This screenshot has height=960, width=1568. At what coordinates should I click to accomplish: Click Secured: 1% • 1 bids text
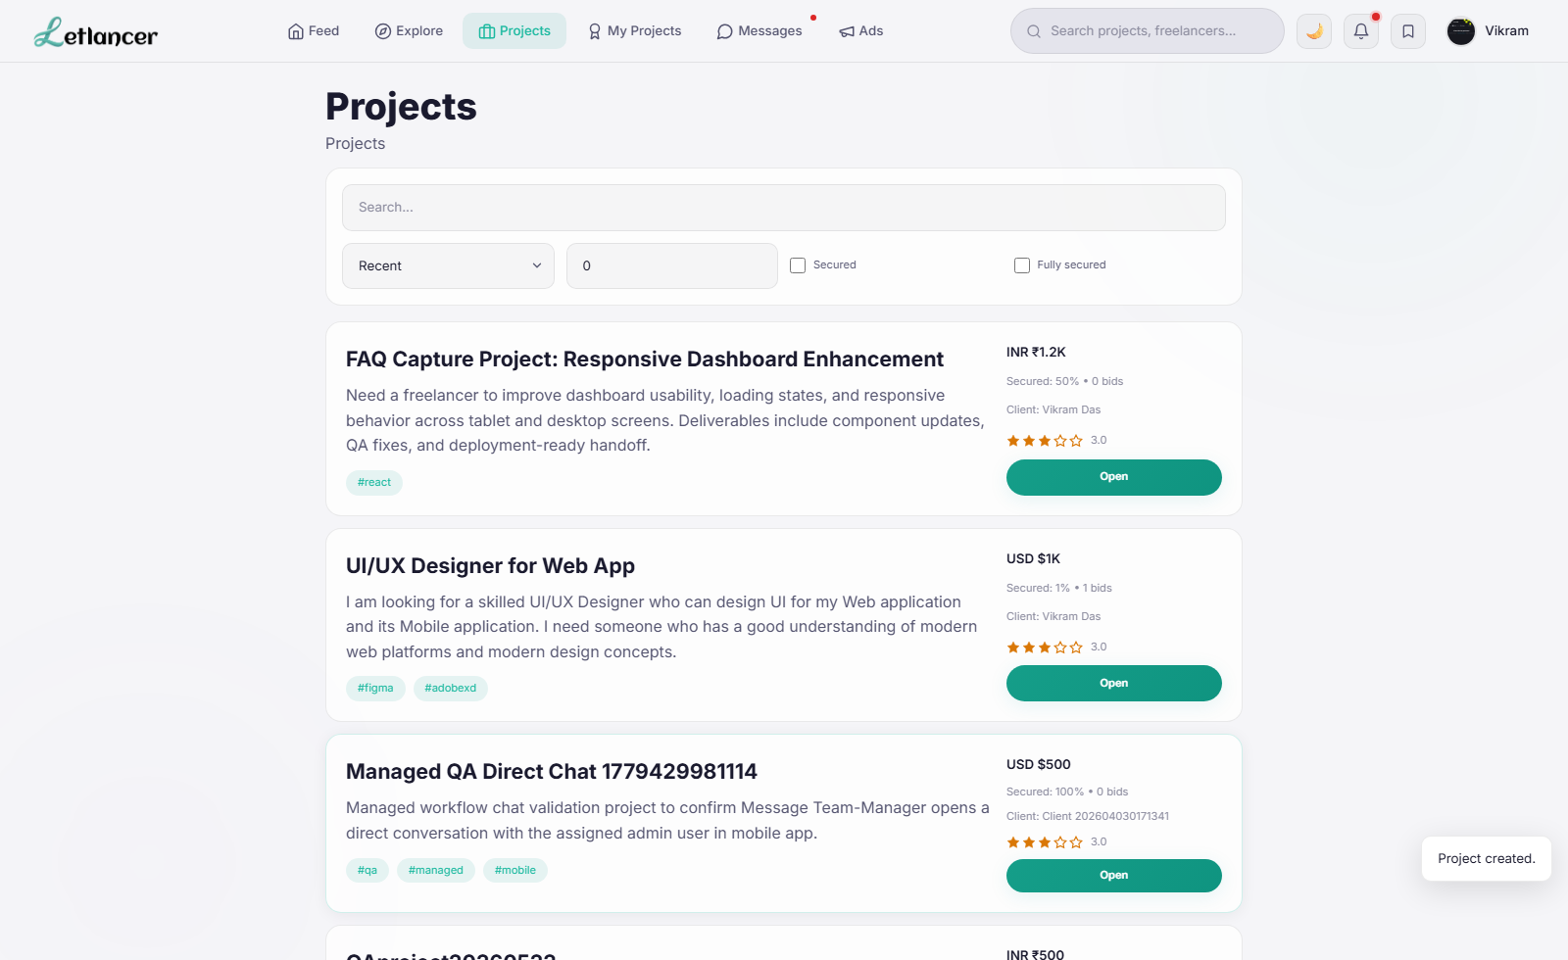[x=1059, y=589]
